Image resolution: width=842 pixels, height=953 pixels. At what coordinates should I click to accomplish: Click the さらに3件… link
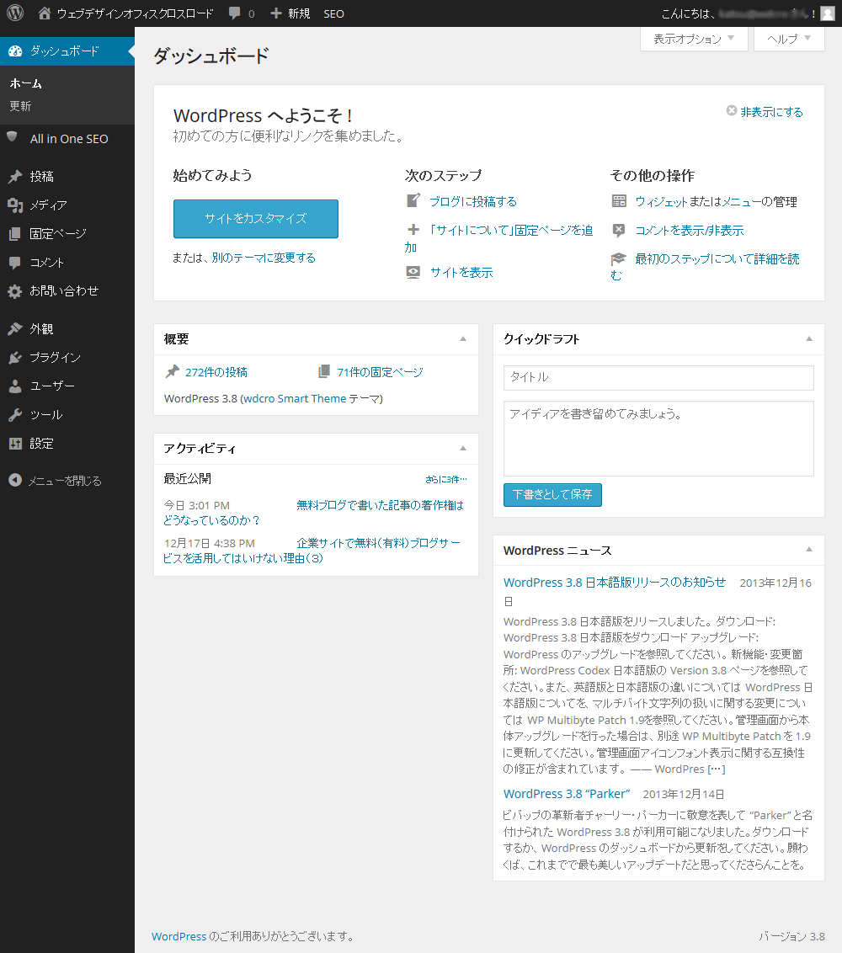pyautogui.click(x=446, y=479)
